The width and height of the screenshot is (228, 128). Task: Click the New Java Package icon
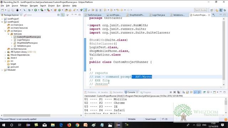55,10
